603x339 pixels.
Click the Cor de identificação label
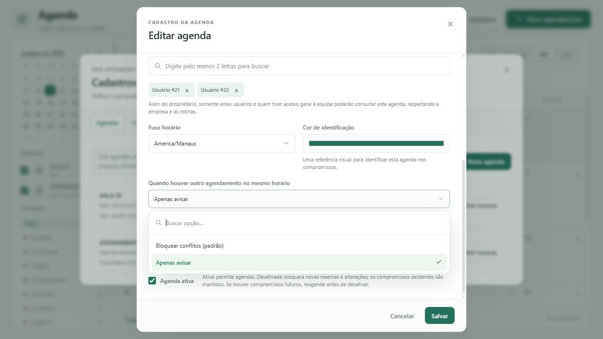point(328,128)
